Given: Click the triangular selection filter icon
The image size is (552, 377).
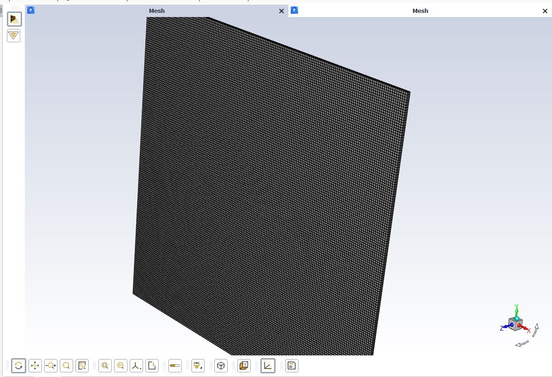Looking at the screenshot, I should [14, 35].
